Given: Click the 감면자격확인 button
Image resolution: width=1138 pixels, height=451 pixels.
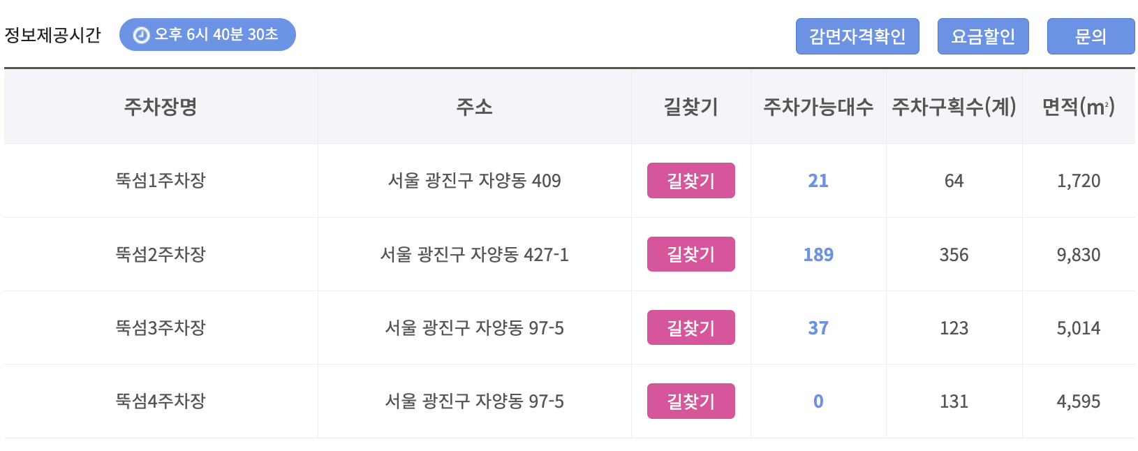Looking at the screenshot, I should (x=857, y=36).
